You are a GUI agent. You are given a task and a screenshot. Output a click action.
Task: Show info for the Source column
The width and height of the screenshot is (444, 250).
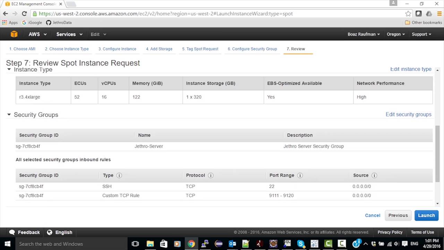coord(374,175)
